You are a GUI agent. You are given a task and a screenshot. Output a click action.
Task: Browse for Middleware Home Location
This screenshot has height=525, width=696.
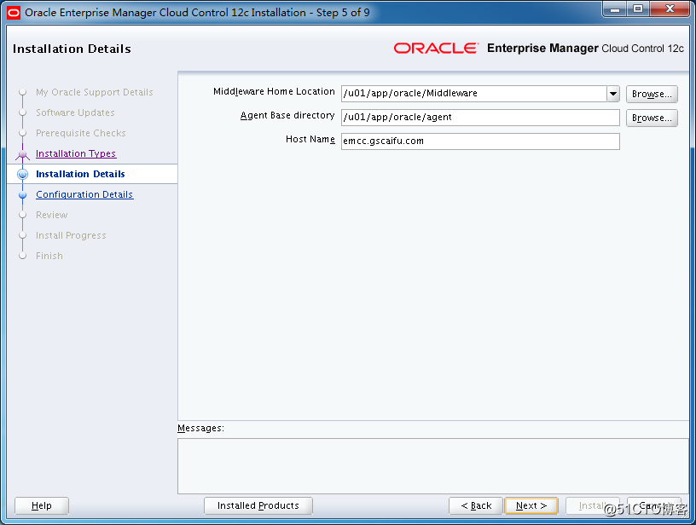(x=652, y=94)
